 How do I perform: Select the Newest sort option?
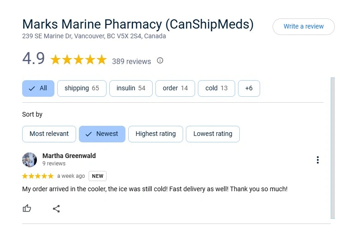(x=102, y=134)
